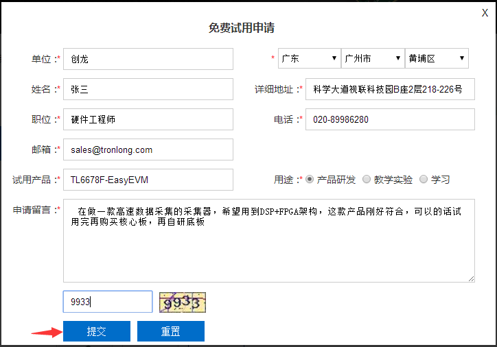Click the 电话 phone number field
The width and height of the screenshot is (497, 347).
(389, 119)
